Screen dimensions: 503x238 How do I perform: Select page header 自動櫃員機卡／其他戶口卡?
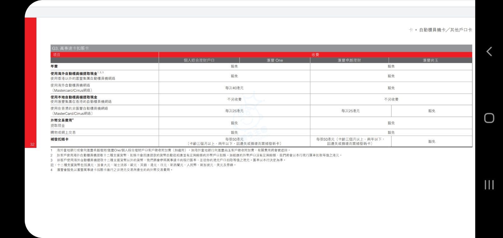click(445, 30)
